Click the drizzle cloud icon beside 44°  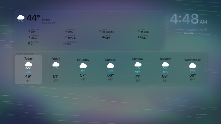click(21, 18)
